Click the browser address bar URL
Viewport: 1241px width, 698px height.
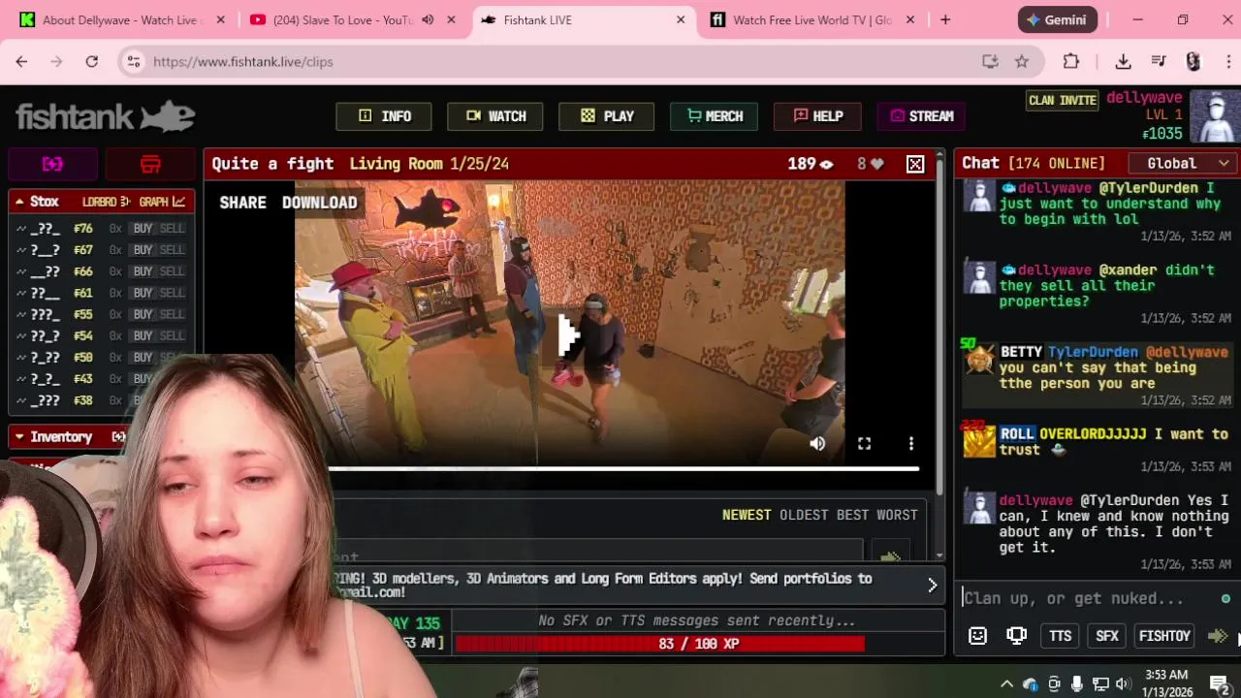pos(242,61)
